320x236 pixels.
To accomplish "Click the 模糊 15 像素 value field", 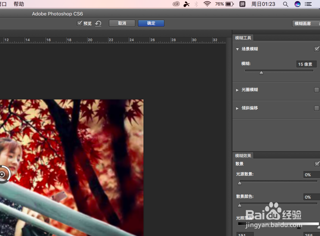I will [x=306, y=64].
